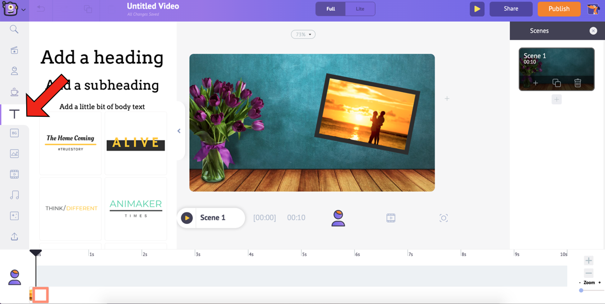605x304 pixels.
Task: Switch to Lite mode
Action: point(360,9)
